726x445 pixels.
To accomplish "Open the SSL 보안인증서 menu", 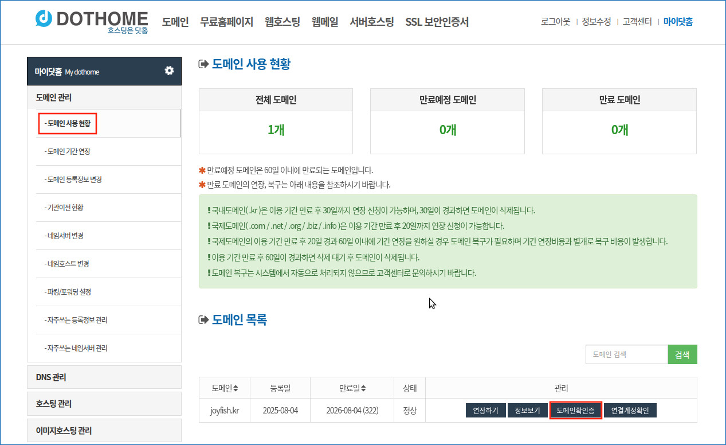I will [x=437, y=22].
